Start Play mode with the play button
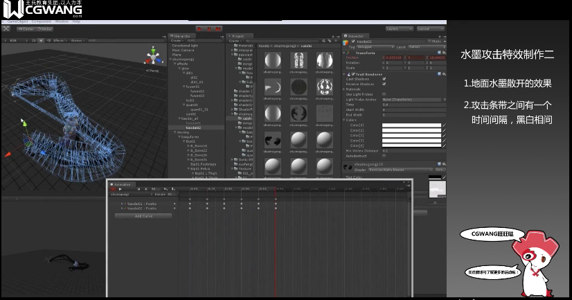The height and width of the screenshot is (300, 572). 199,28
